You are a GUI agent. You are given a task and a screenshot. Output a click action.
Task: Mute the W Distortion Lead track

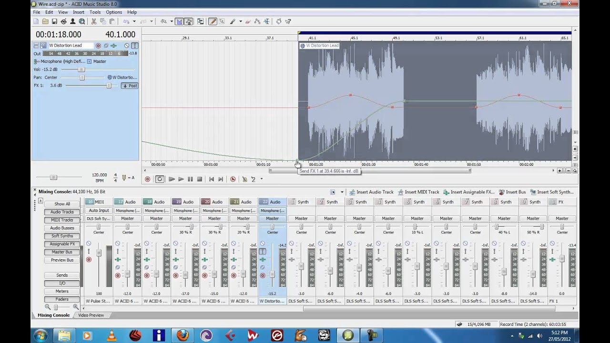[x=127, y=46]
